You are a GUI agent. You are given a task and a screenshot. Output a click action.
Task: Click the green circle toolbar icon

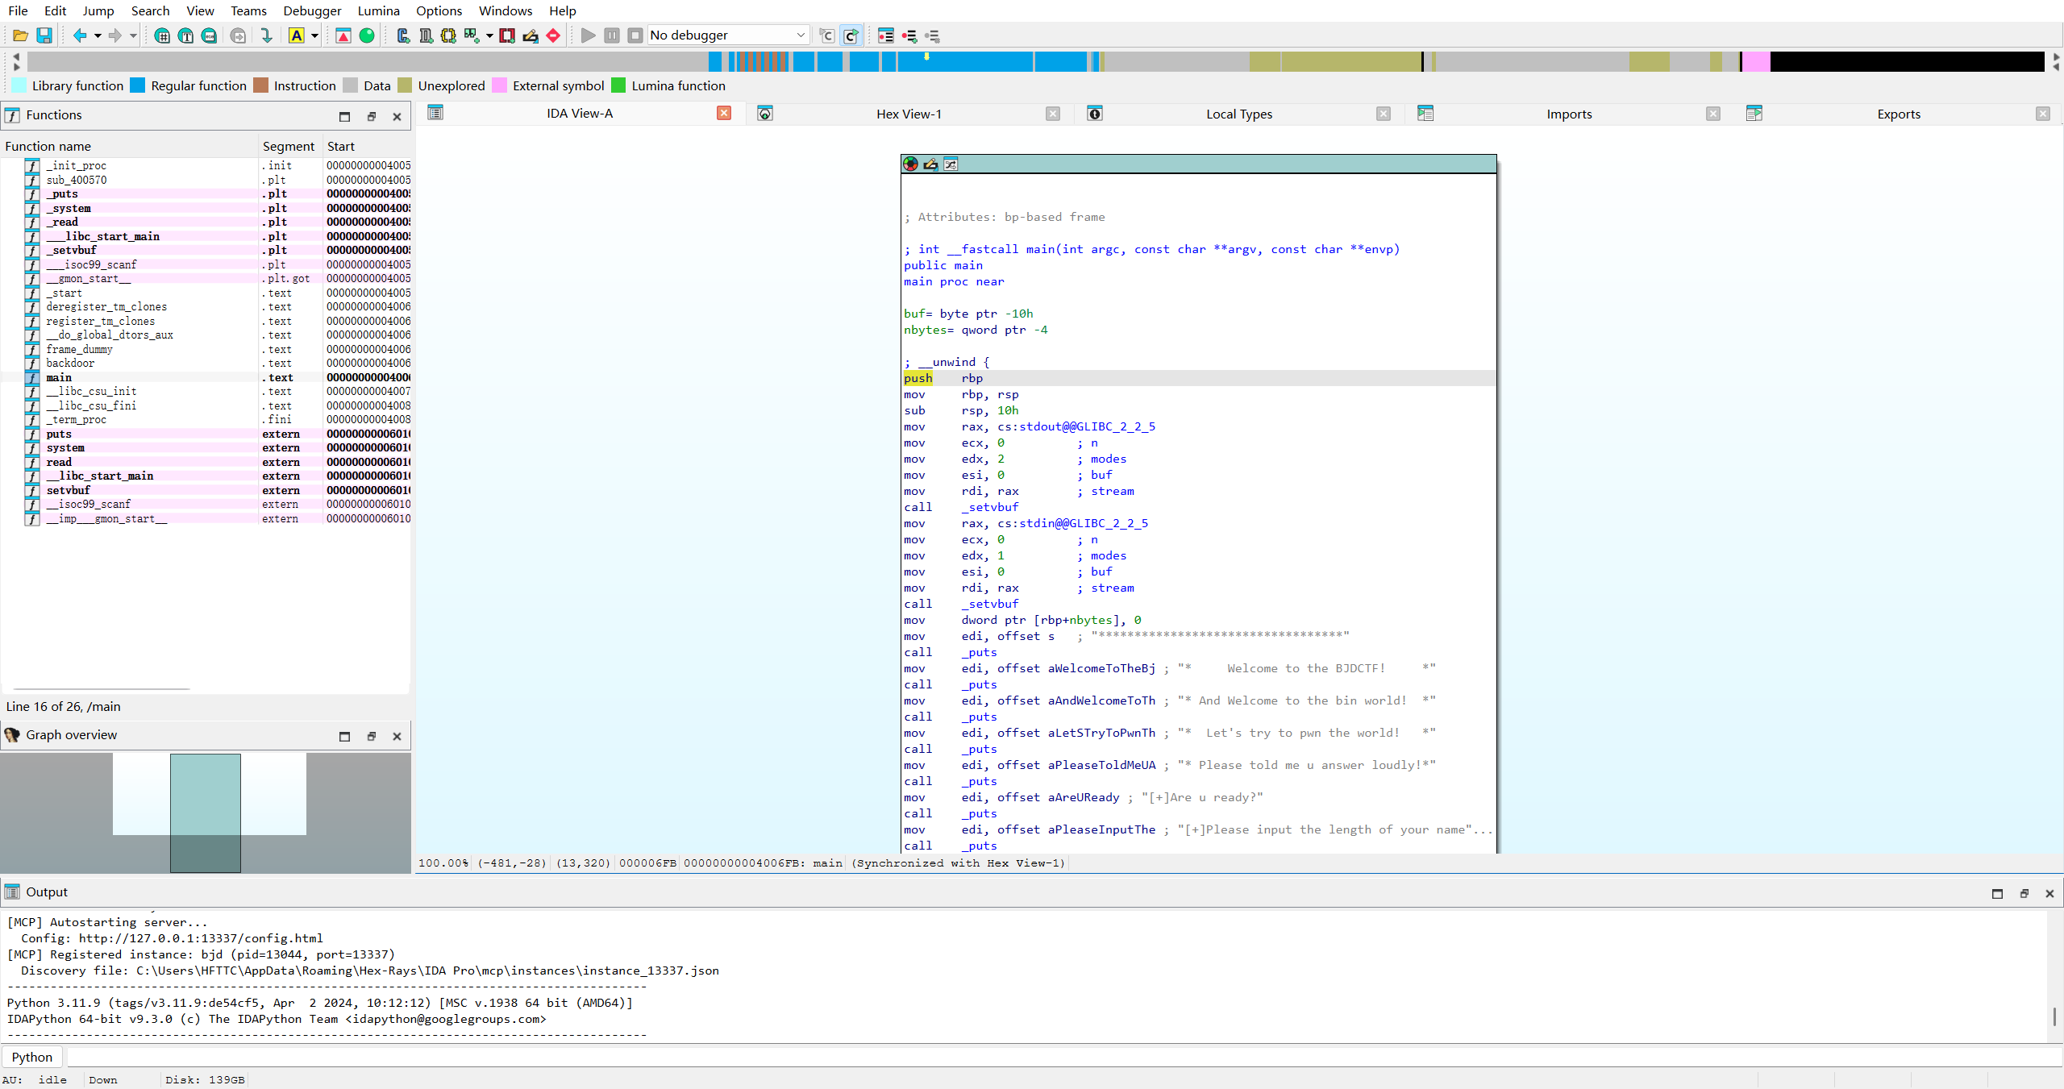[x=367, y=35]
